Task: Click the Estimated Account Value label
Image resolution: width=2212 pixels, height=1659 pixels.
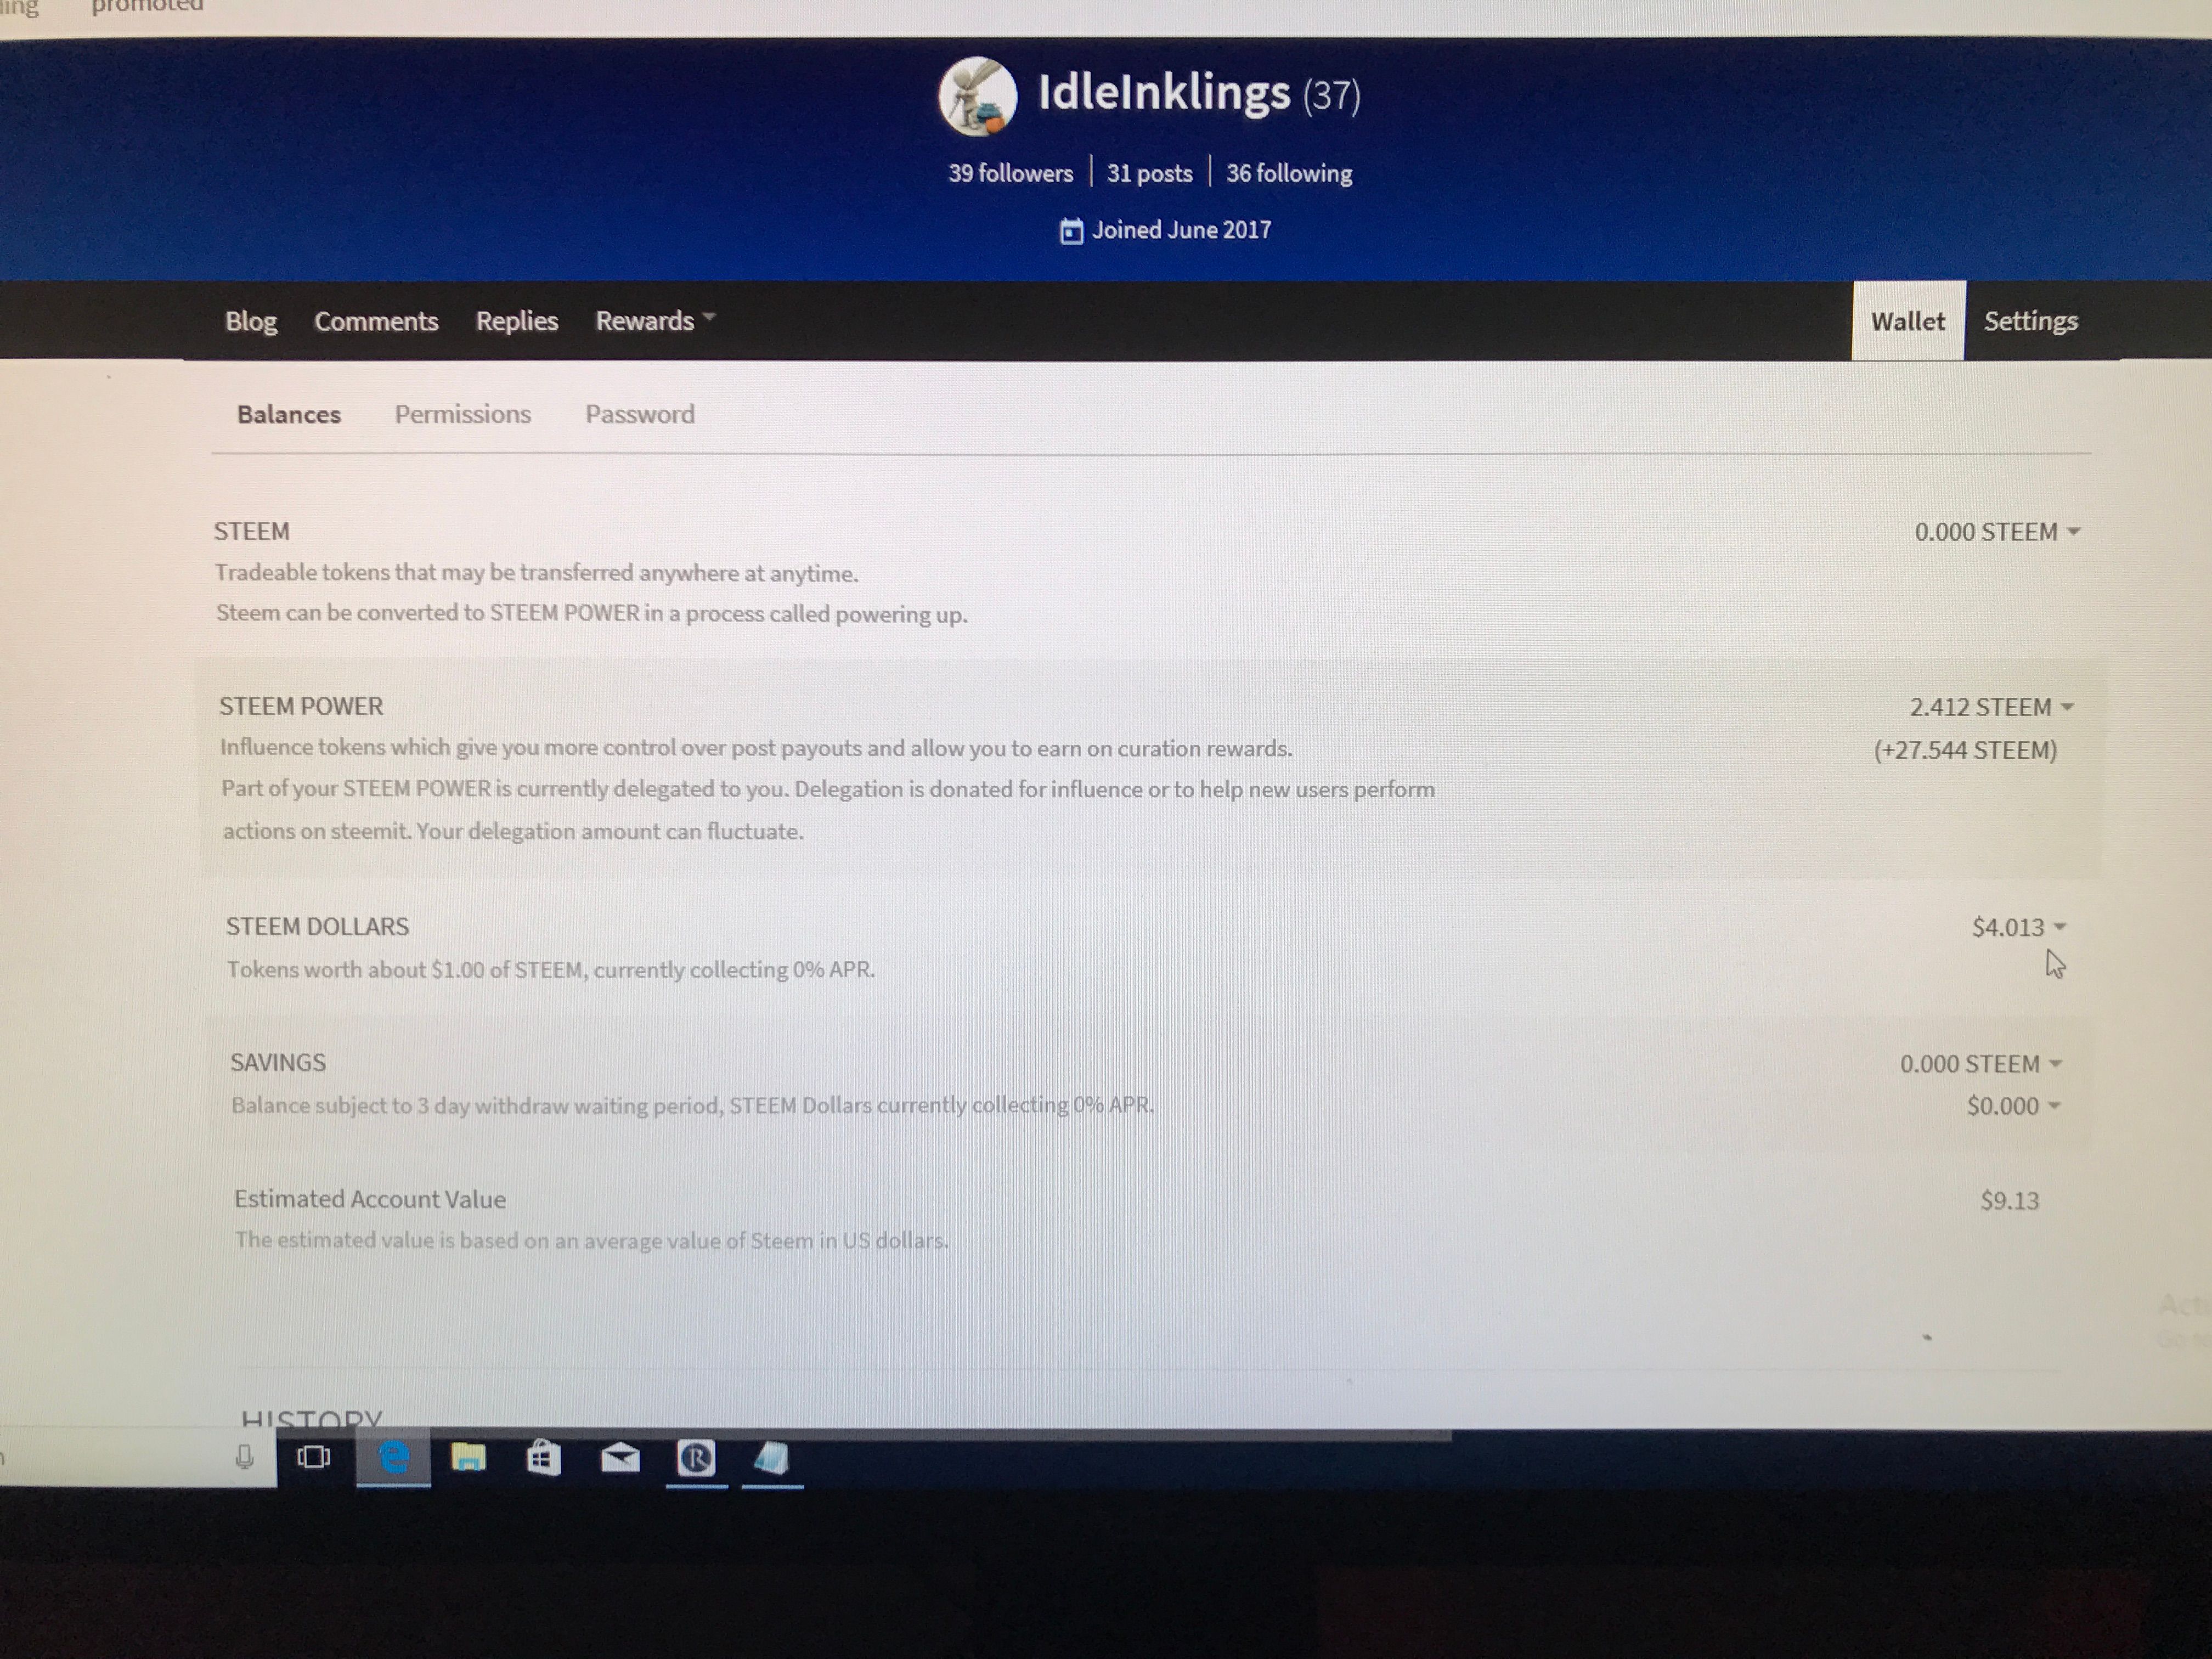Action: pyautogui.click(x=370, y=1199)
